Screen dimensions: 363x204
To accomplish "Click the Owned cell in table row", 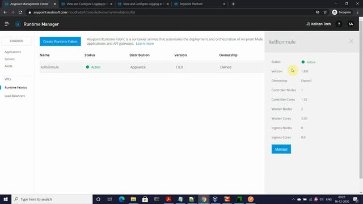I will [226, 67].
